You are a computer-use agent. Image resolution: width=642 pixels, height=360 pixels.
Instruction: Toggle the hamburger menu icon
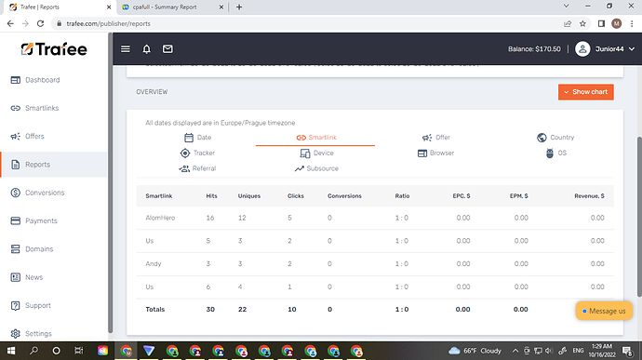[x=126, y=49]
